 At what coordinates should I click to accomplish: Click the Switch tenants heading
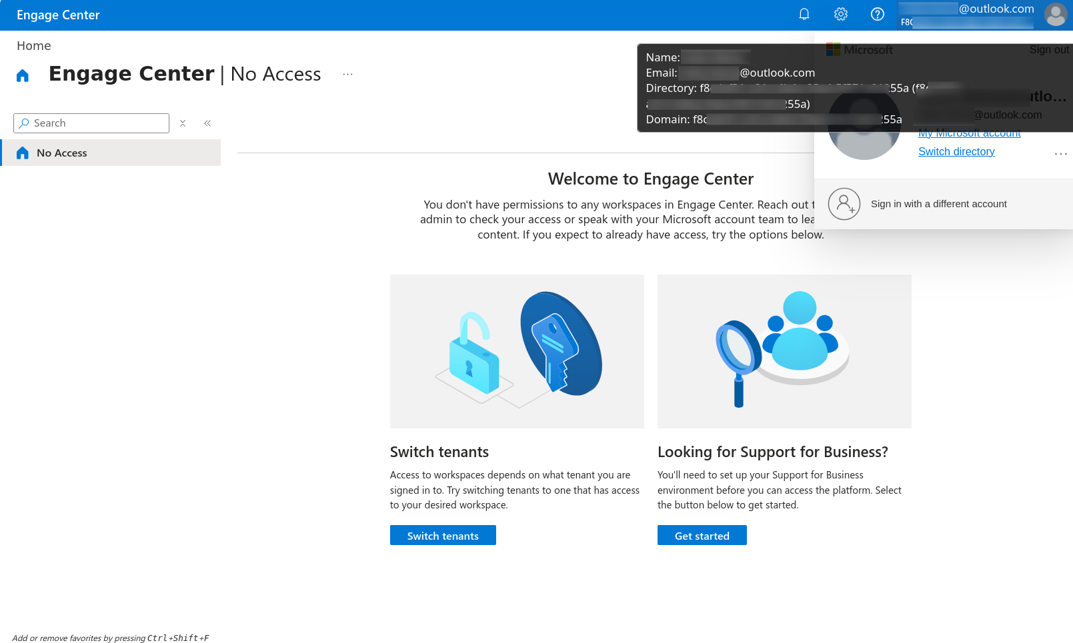click(x=439, y=452)
